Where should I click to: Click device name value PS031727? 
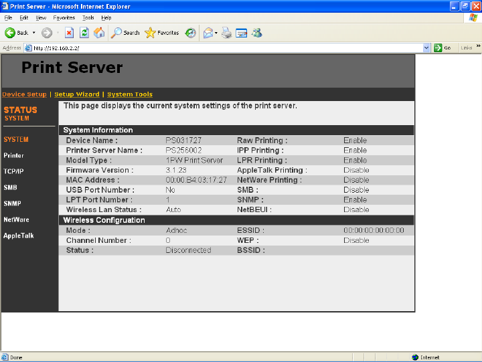[183, 141]
